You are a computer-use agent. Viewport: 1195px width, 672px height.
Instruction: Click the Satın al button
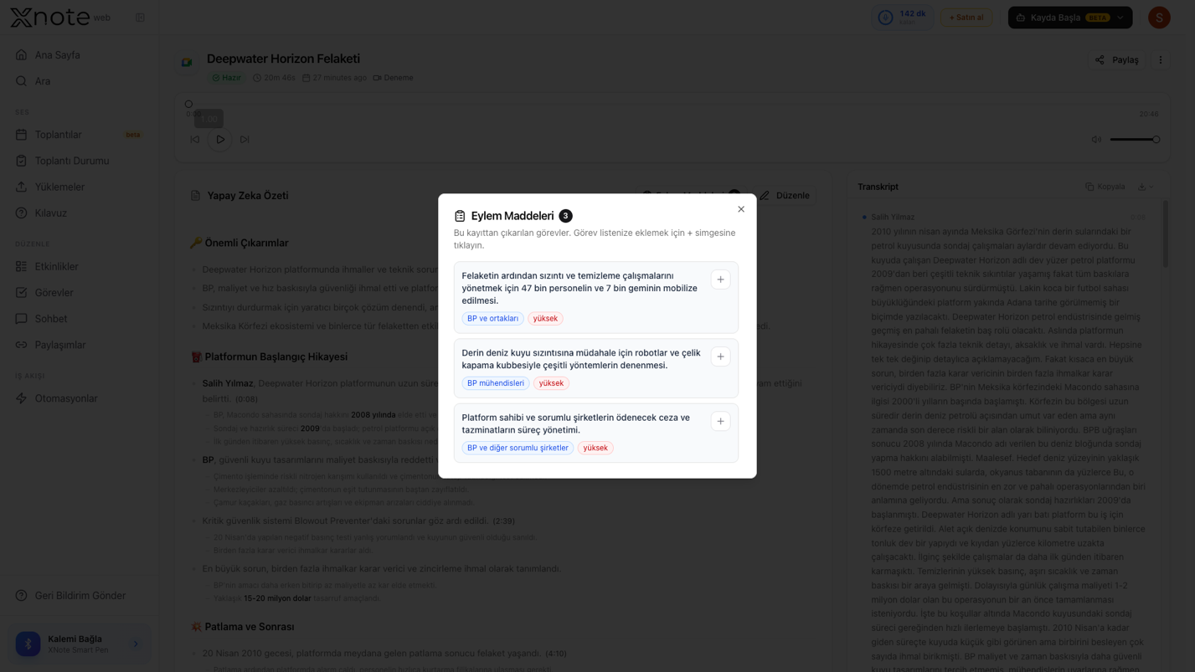tap(966, 18)
